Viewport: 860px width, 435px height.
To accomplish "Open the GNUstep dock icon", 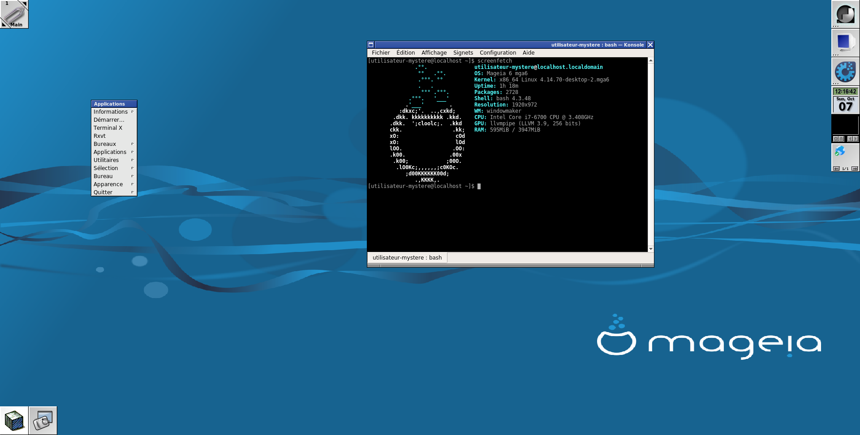I will click(845, 14).
